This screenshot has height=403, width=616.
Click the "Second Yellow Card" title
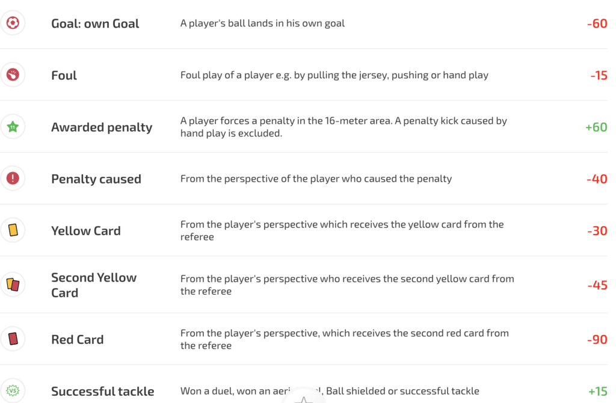94,285
